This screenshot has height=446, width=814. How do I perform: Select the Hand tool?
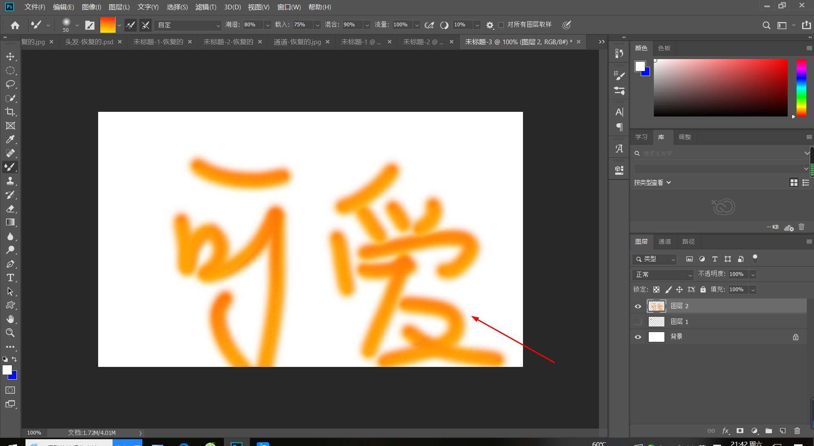coord(10,319)
